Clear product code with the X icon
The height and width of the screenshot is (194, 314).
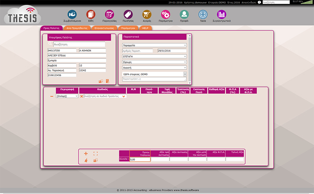[82, 96]
